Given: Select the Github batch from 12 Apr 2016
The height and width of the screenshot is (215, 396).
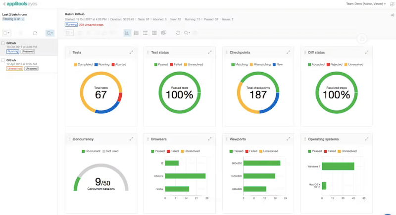Looking at the screenshot, I should (x=29, y=65).
